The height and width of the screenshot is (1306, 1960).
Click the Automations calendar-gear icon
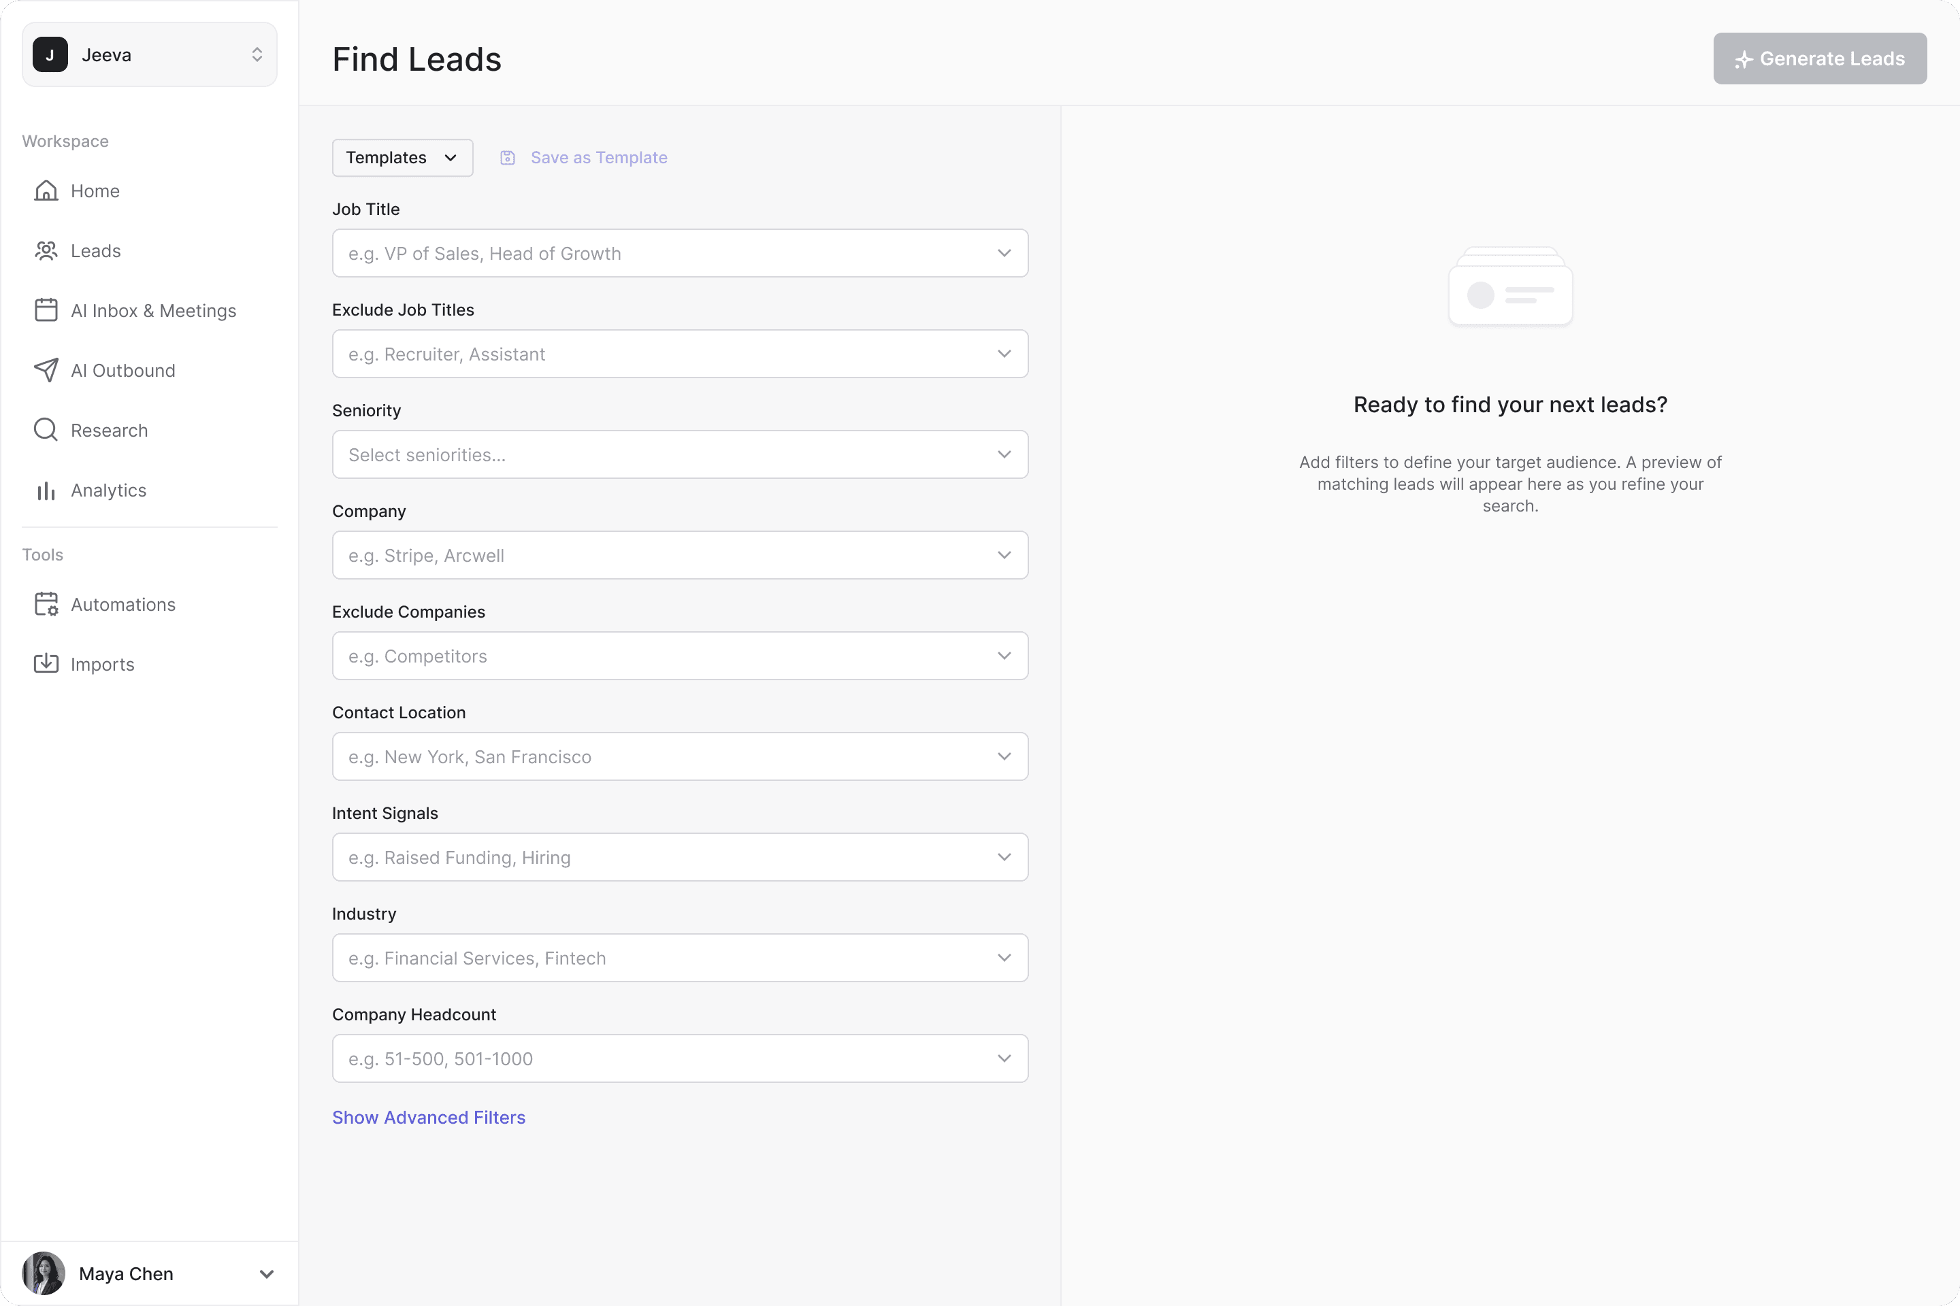click(46, 605)
